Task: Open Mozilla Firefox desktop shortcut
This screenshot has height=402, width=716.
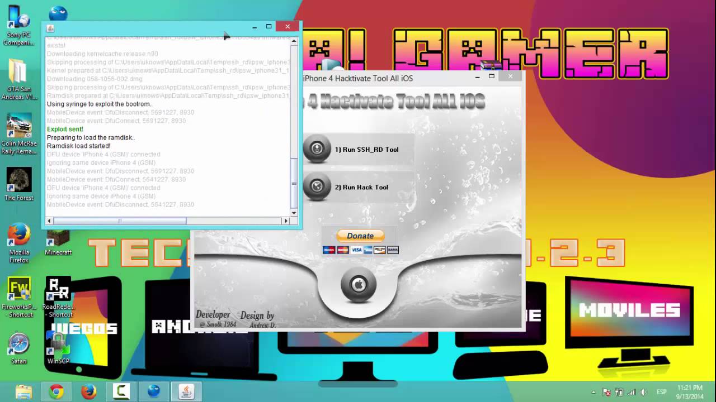Action: click(18, 243)
